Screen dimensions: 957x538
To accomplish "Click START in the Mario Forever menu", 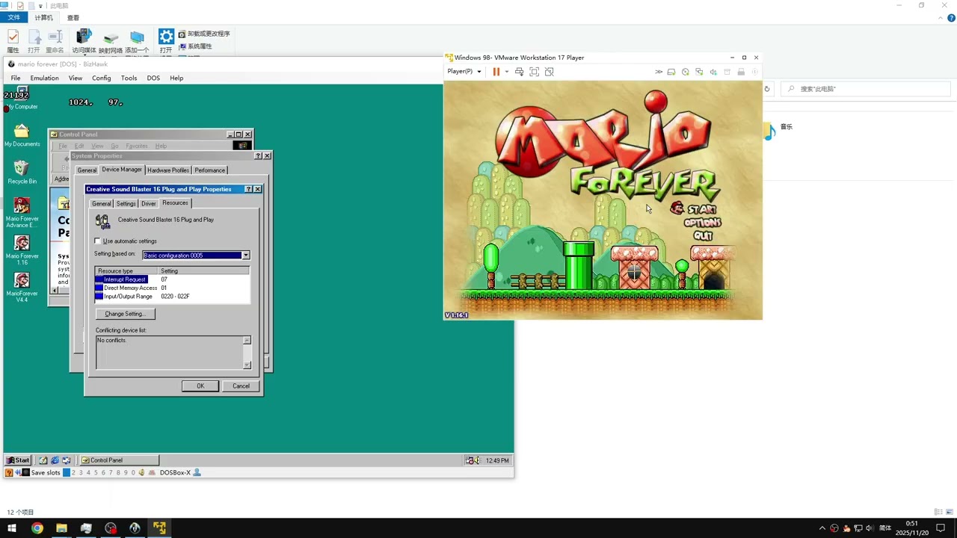I will click(x=702, y=209).
